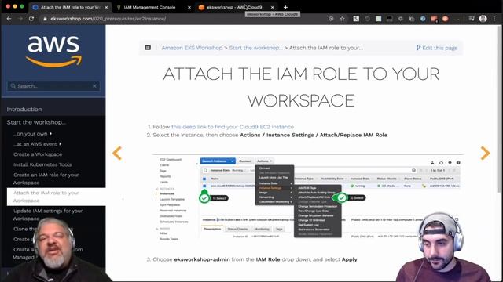Open the Chrome profile avatar
Screen dimensions: 503x282
(483, 19)
